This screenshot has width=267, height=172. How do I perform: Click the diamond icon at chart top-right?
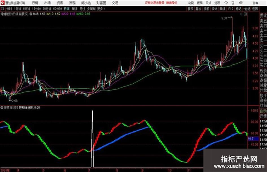[241, 14]
